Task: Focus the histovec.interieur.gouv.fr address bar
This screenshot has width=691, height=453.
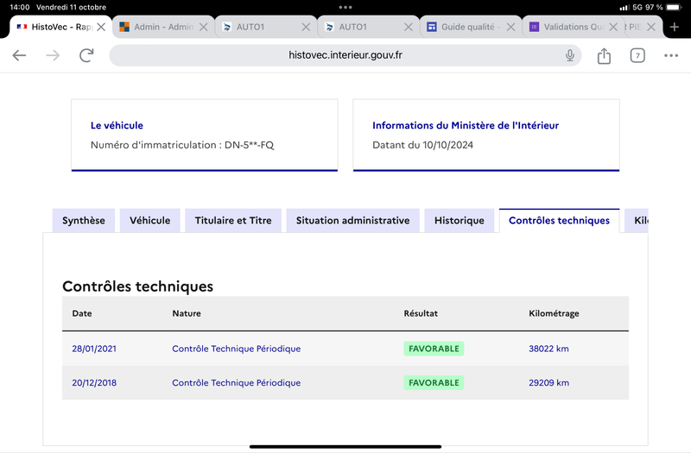Action: [x=345, y=55]
